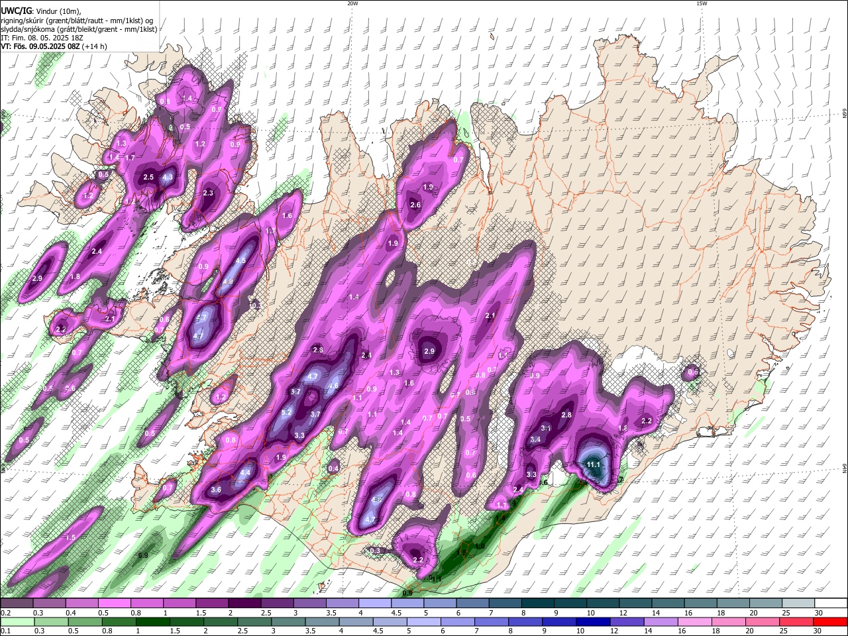The image size is (848, 636).
Task: Pick the pure red swatch right of the lower 30
Action: tap(831, 621)
